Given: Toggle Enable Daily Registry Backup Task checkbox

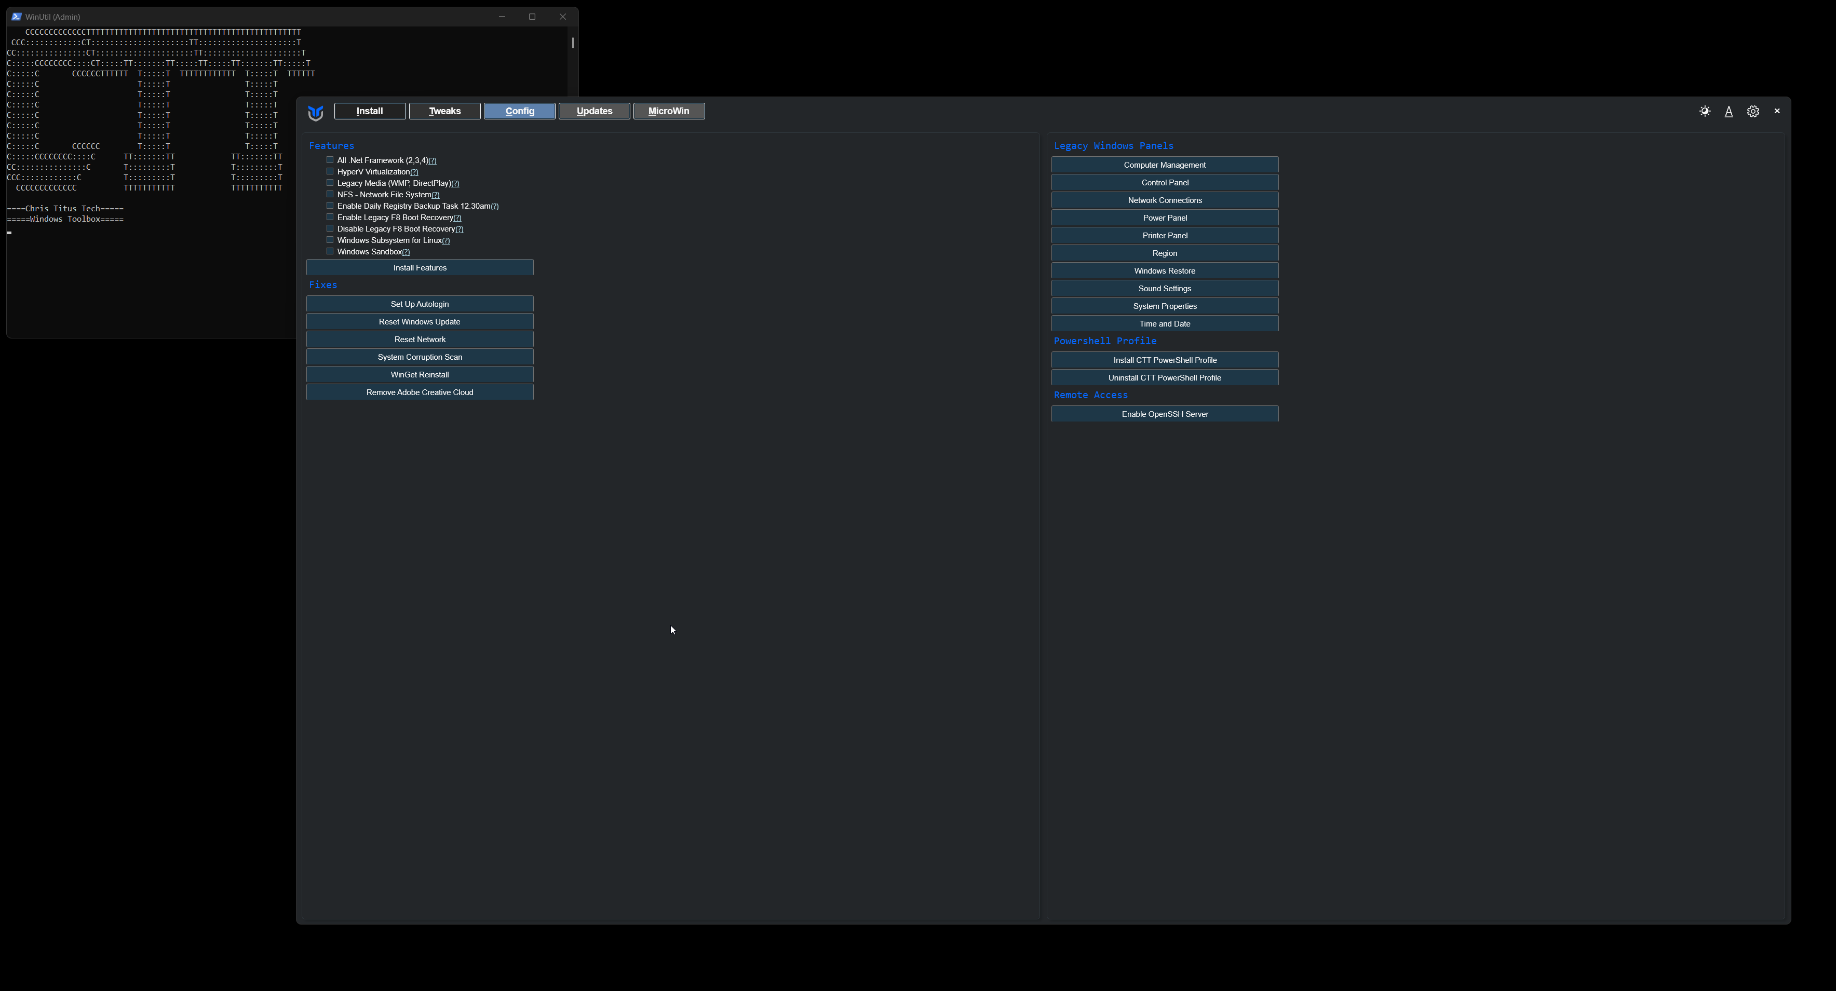Looking at the screenshot, I should [x=330, y=206].
